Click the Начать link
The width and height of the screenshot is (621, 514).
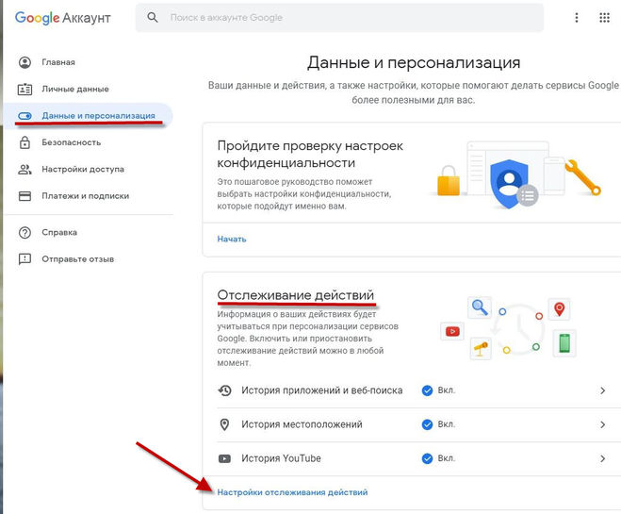click(x=231, y=239)
